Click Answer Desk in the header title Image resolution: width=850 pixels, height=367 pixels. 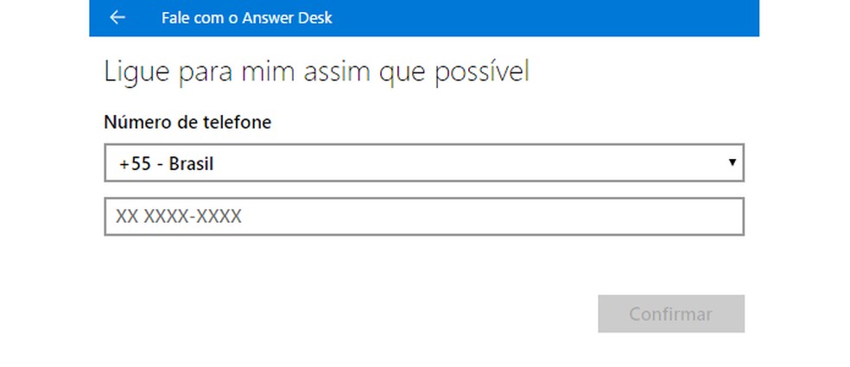tap(289, 17)
